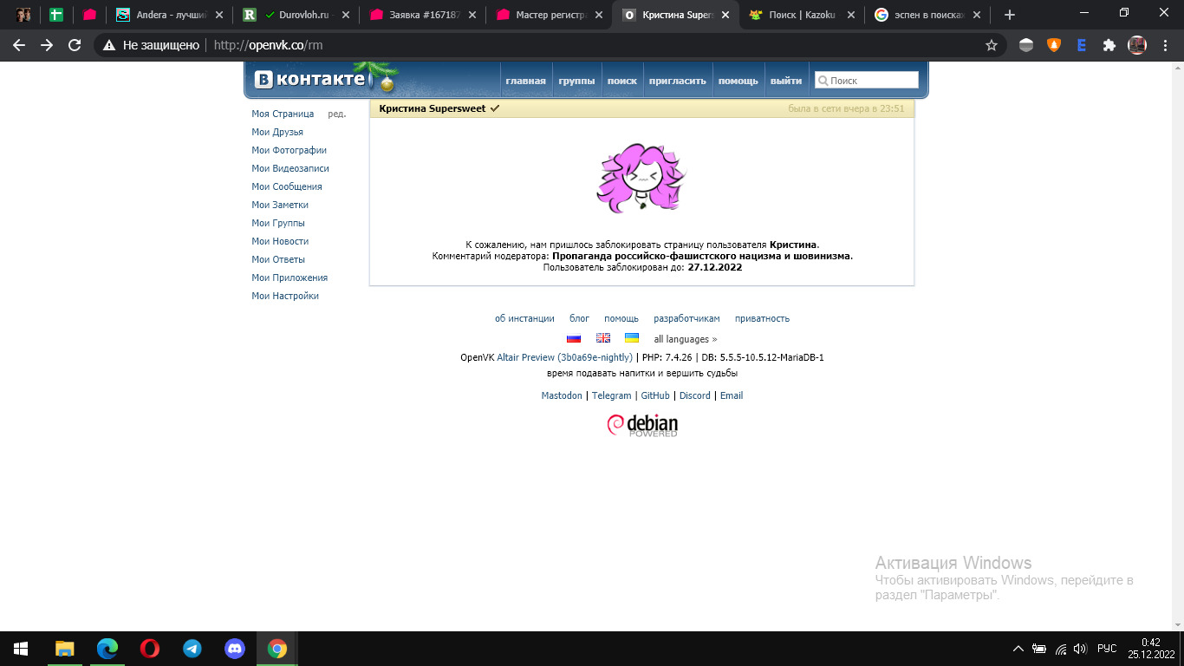
Task: Switch to the Поиск | Kazoku tab
Action: (x=803, y=15)
